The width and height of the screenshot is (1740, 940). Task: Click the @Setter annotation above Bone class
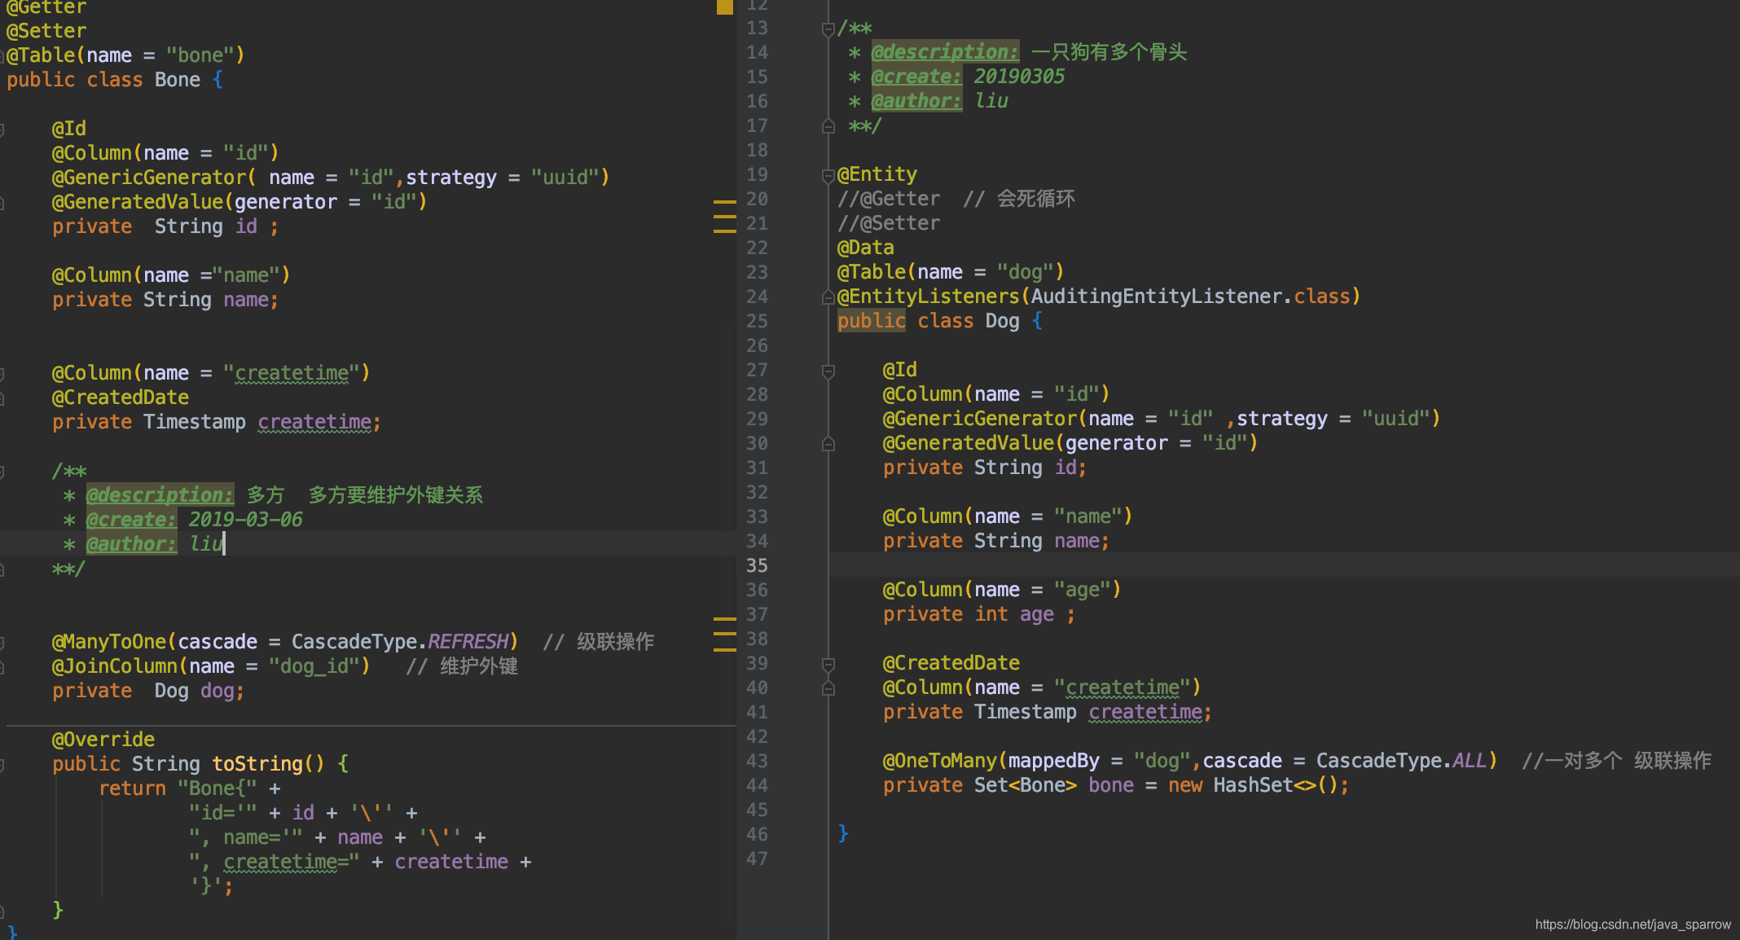pos(46,31)
